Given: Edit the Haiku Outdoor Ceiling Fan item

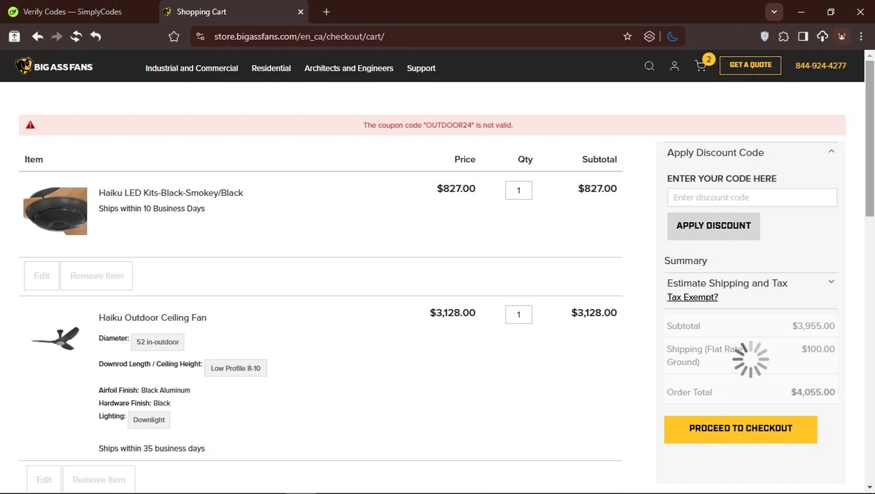Looking at the screenshot, I should coord(44,479).
